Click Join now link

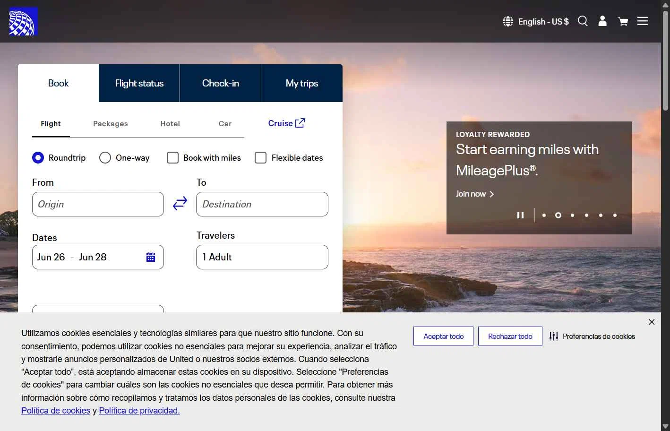coord(475,194)
